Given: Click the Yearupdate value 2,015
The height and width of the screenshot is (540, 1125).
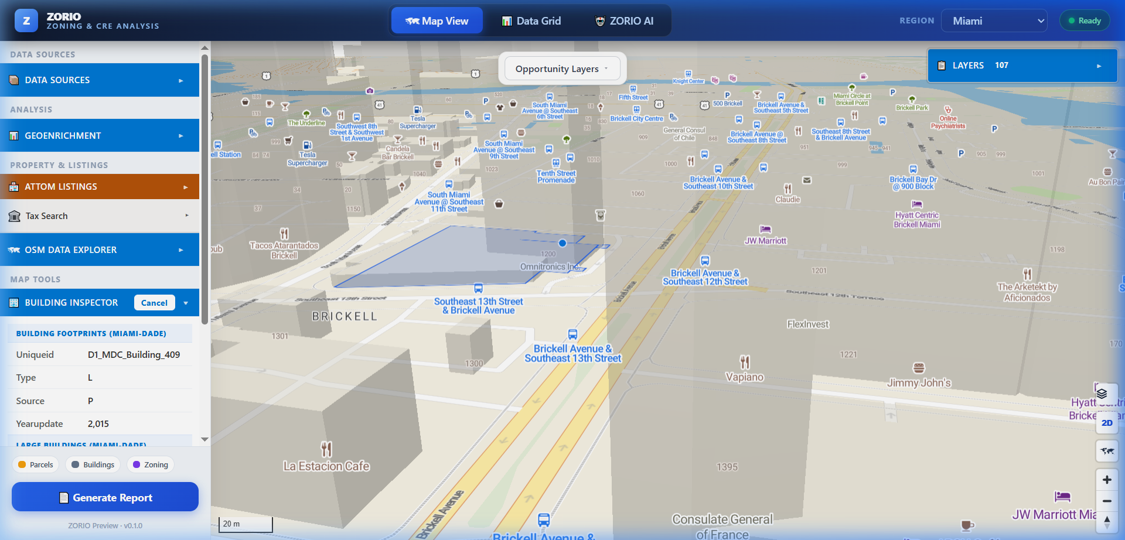Looking at the screenshot, I should 98,424.
